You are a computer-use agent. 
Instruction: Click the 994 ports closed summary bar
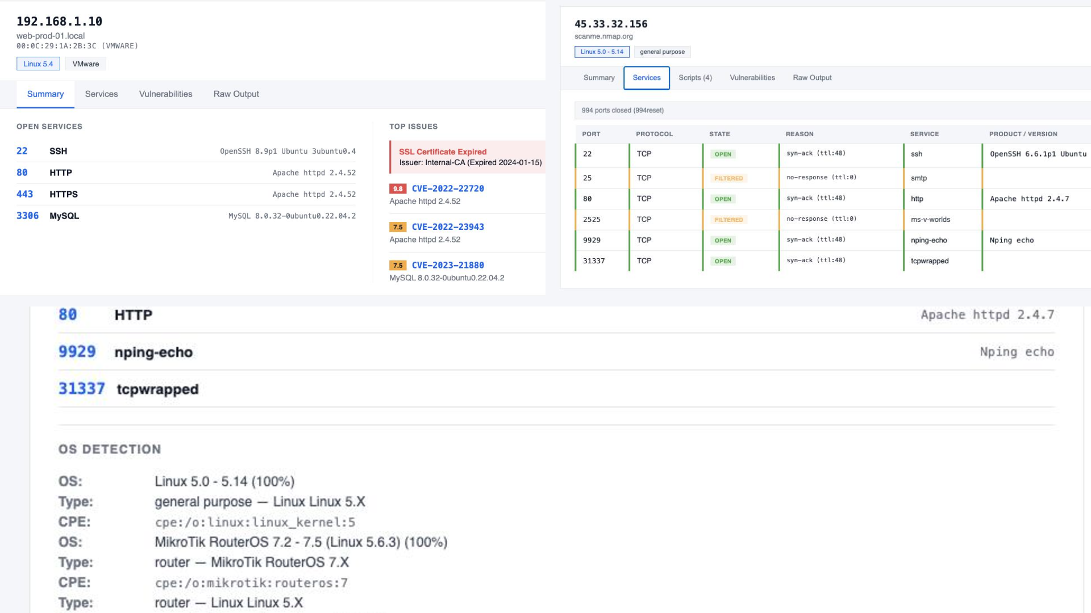click(622, 110)
